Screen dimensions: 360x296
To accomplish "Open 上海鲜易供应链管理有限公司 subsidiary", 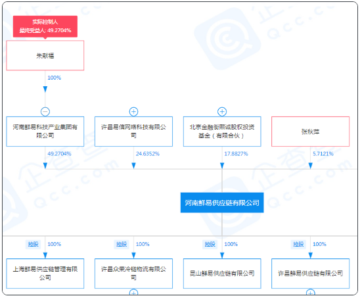I will (45, 274).
